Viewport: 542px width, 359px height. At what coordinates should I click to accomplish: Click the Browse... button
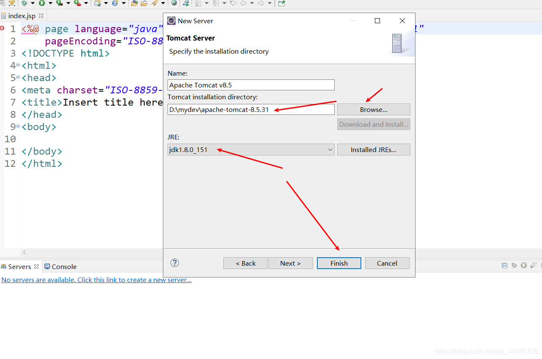(x=374, y=109)
